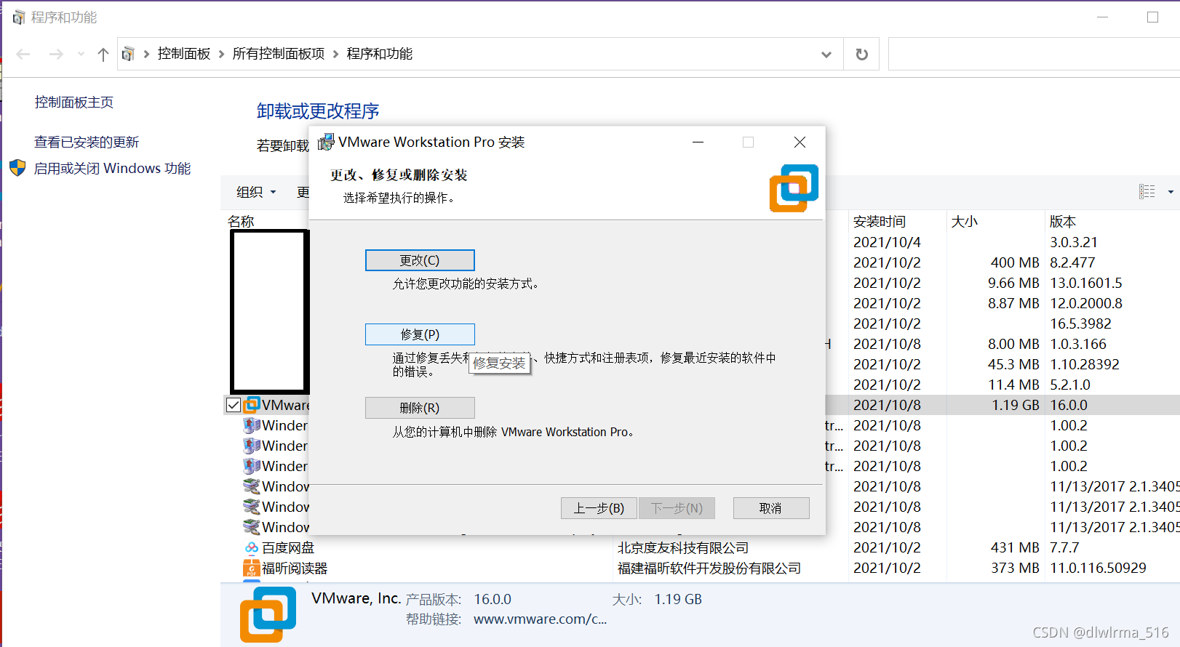Click version cell 13.0.1601.5
The image size is (1180, 647).
1086,283
